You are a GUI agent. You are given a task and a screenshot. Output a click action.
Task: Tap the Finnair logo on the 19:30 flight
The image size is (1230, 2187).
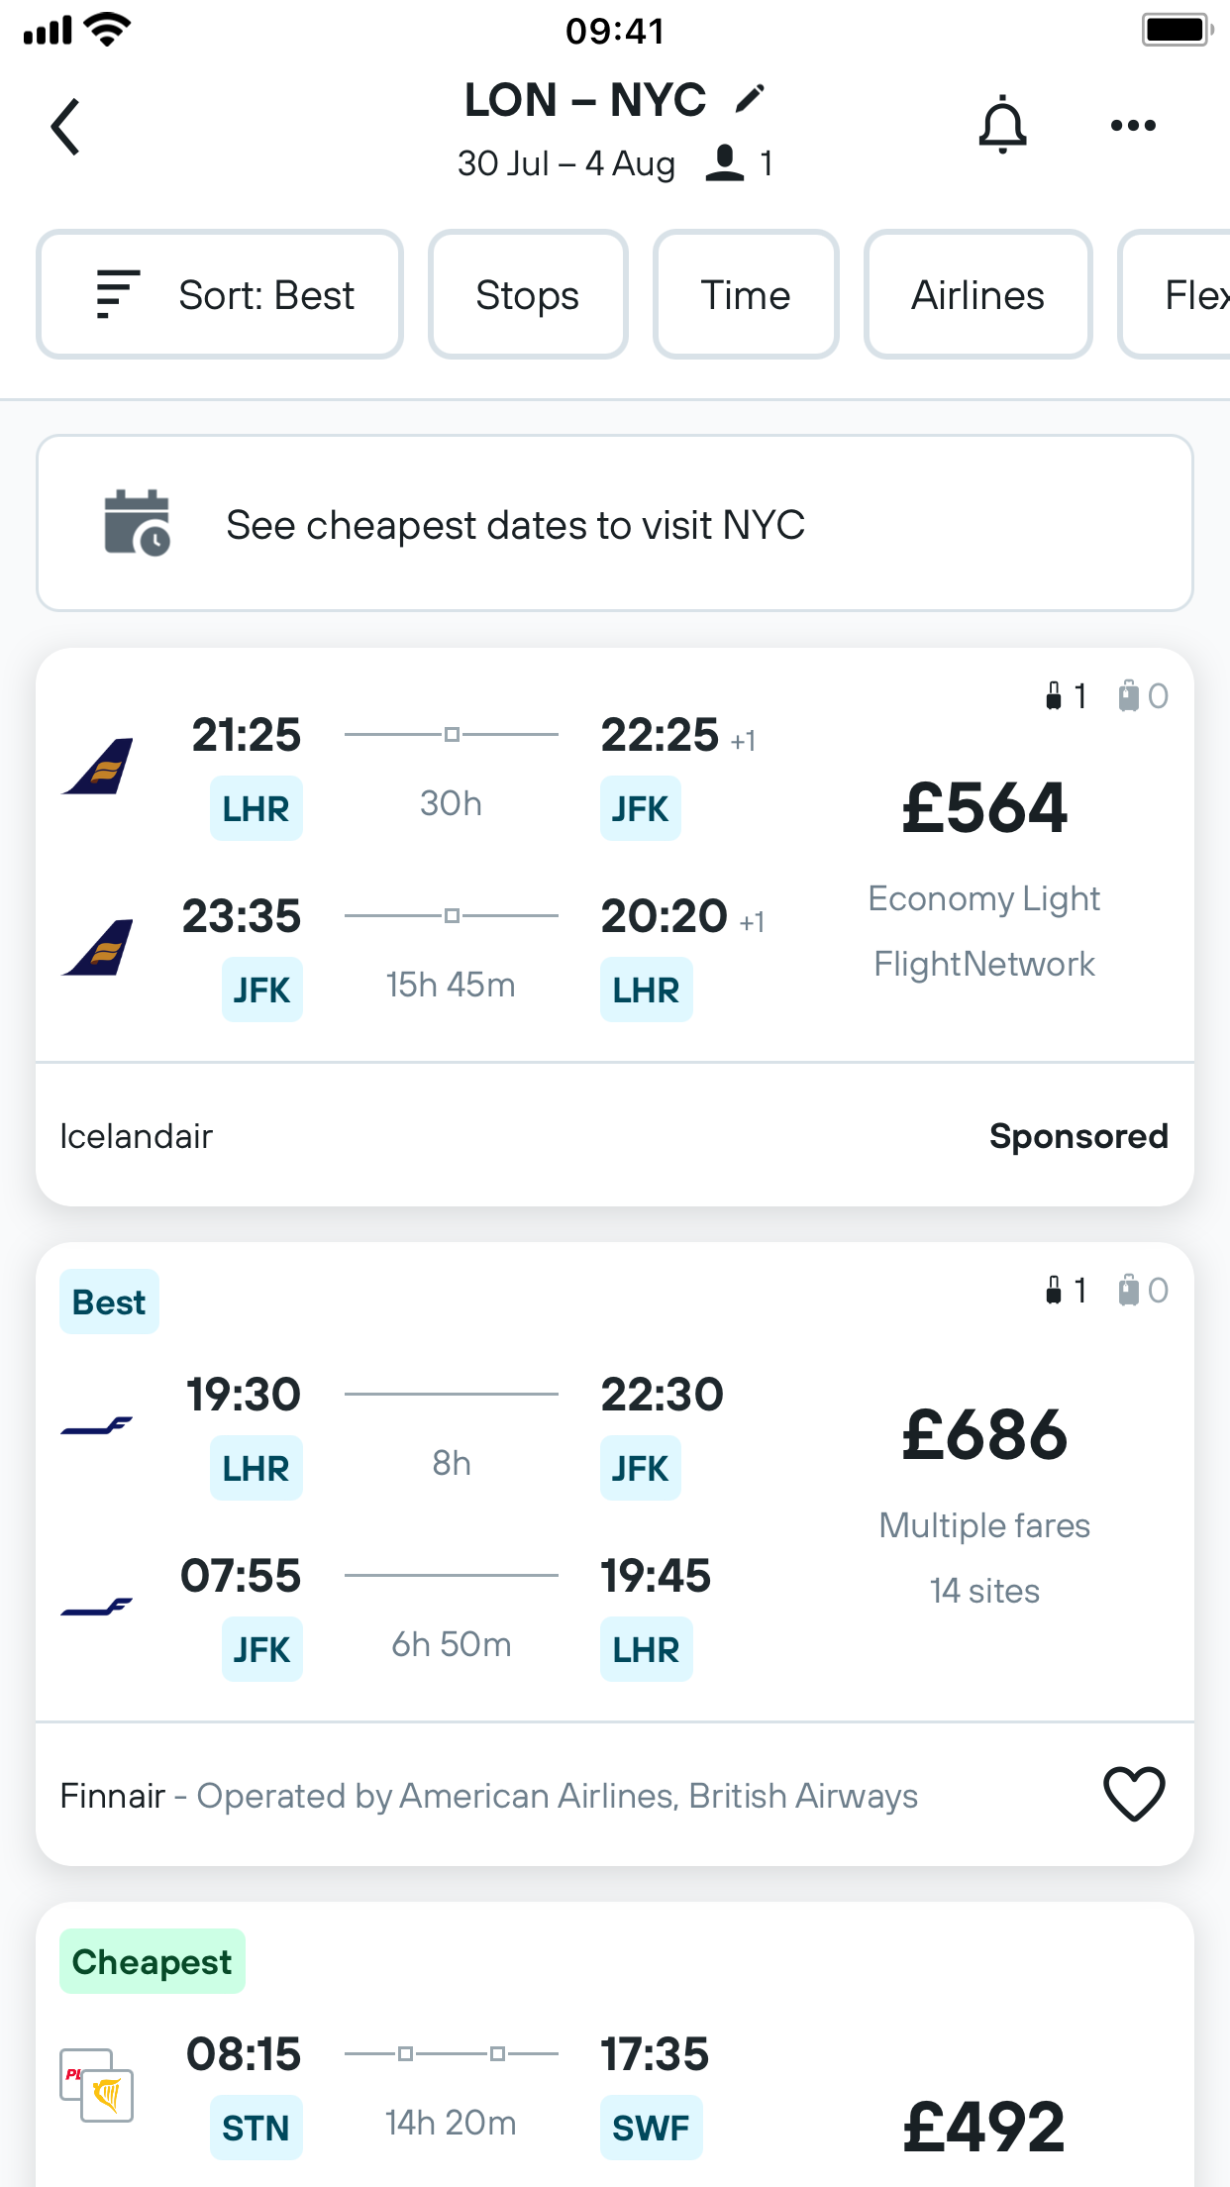[x=97, y=1426]
